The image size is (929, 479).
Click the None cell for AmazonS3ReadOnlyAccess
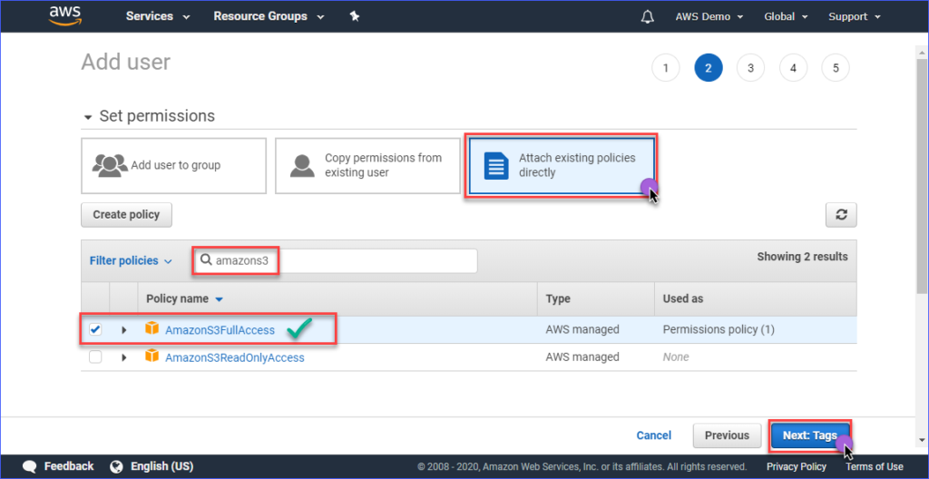(675, 357)
